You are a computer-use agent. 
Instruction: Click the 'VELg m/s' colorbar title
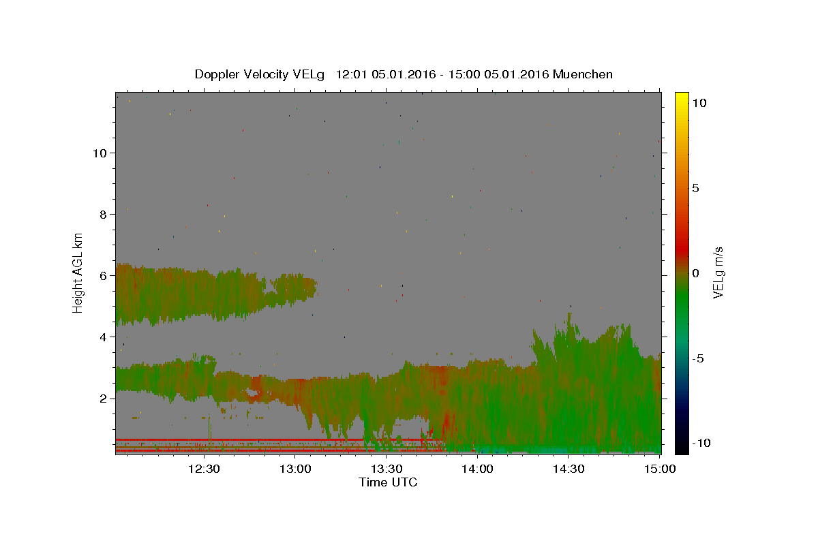click(x=718, y=272)
